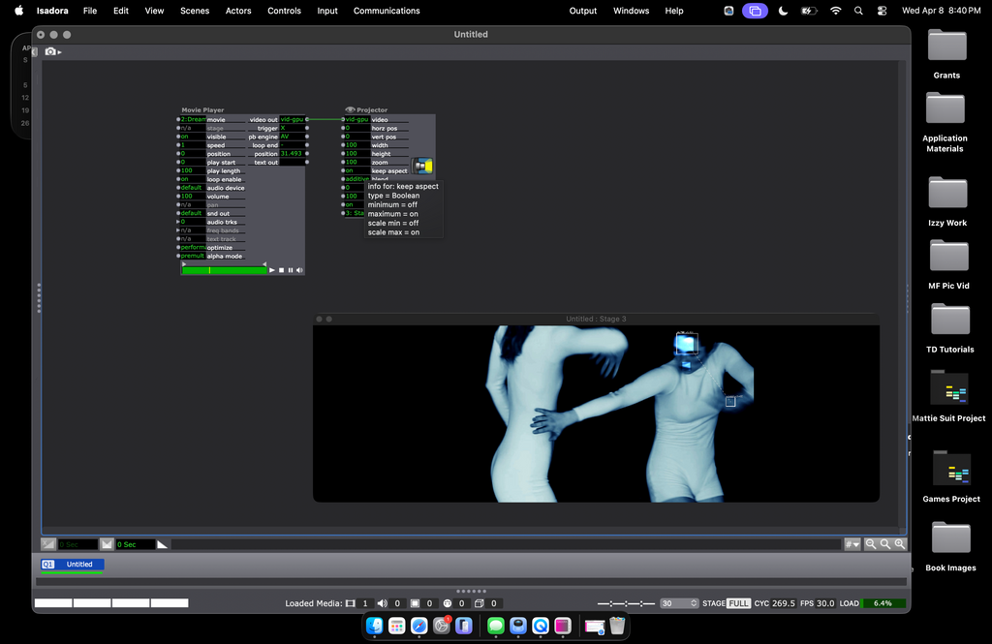992x644 pixels.
Task: Open the Actors menu
Action: pos(238,11)
